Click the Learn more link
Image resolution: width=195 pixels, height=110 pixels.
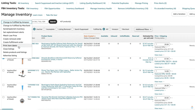pyautogui.click(x=38, y=15)
